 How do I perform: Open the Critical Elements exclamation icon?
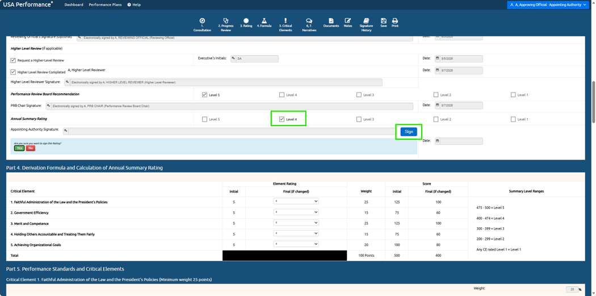click(x=286, y=20)
